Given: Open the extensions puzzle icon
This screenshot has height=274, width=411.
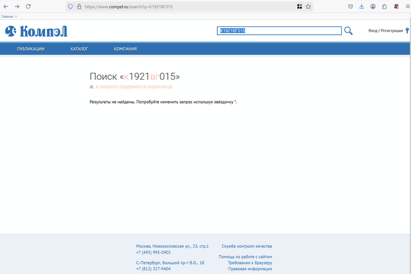Looking at the screenshot, I should [384, 6].
